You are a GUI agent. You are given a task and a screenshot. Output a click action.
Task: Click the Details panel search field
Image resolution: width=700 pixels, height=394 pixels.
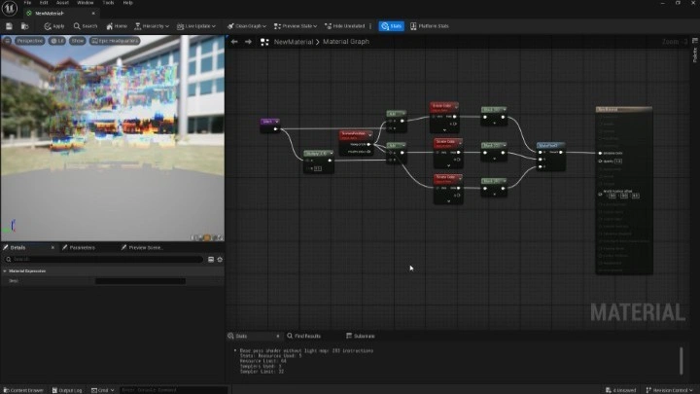pyautogui.click(x=105, y=260)
